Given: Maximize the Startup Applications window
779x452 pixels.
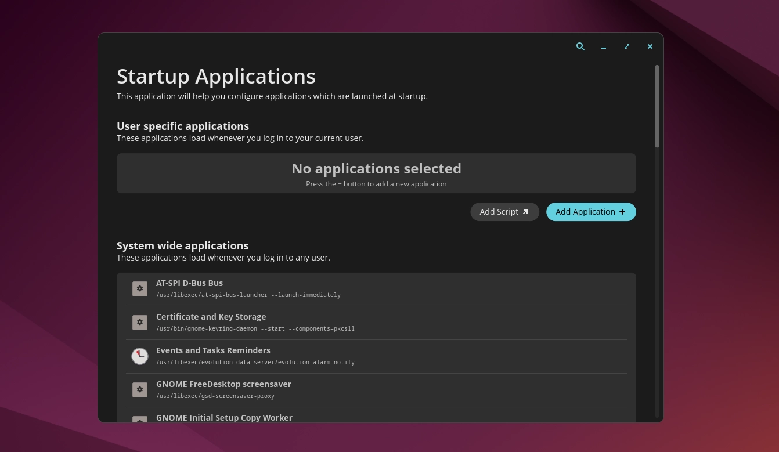Looking at the screenshot, I should click(x=627, y=46).
